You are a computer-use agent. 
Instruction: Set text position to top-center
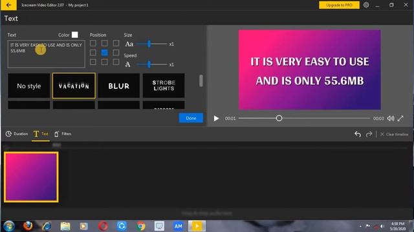[x=105, y=43]
